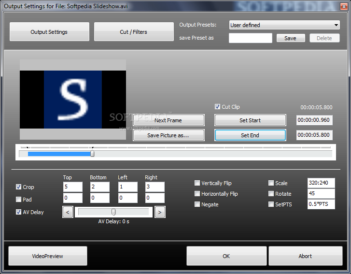Disable the Crop checkbox
The image size is (351, 274).
pos(18,187)
